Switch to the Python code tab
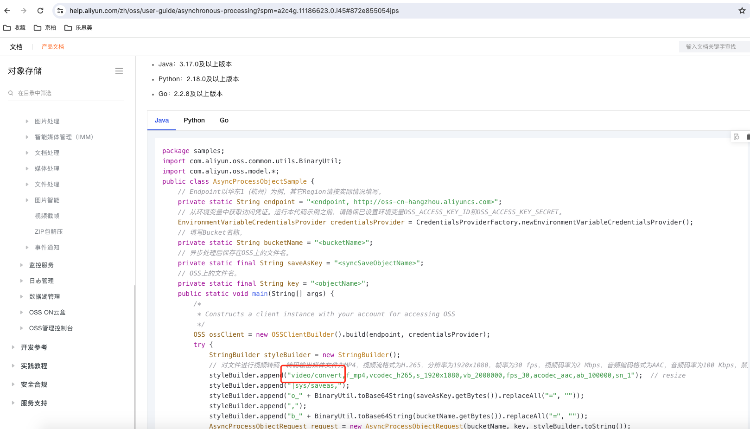The image size is (750, 429). (194, 120)
